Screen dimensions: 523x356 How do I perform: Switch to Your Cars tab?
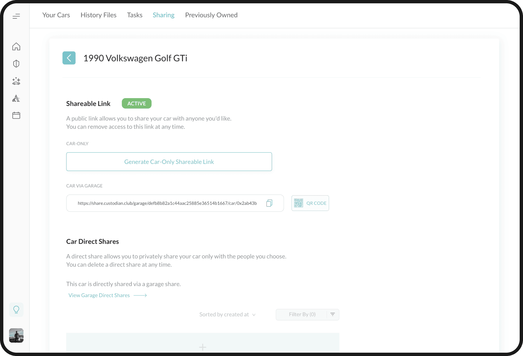point(56,15)
